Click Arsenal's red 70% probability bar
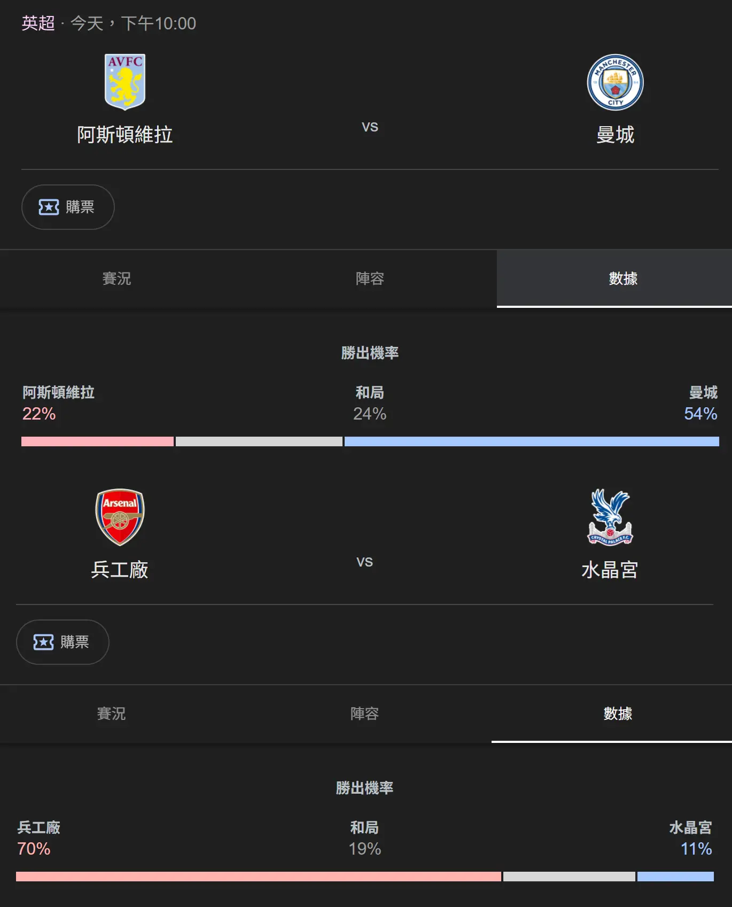 [x=259, y=877]
